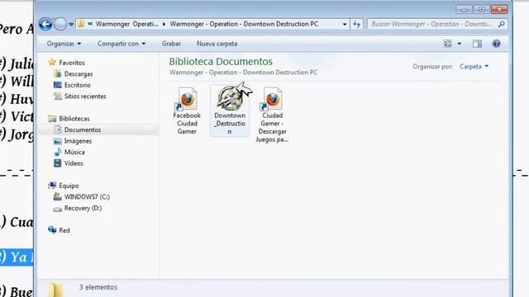This screenshot has width=529, height=297.
Task: Click the 'Facebook Ciudad Gamer' file name
Action: point(187,124)
